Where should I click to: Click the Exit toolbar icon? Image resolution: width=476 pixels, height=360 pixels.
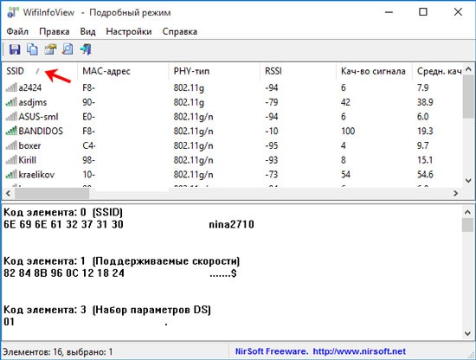[x=86, y=48]
